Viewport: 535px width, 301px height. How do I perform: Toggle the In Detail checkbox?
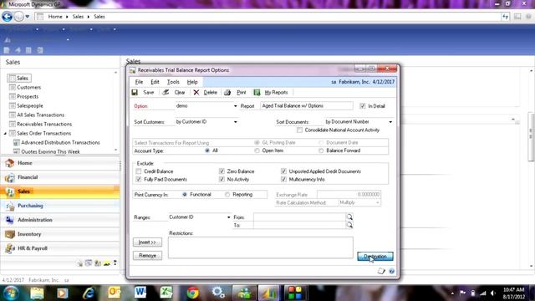(362, 106)
